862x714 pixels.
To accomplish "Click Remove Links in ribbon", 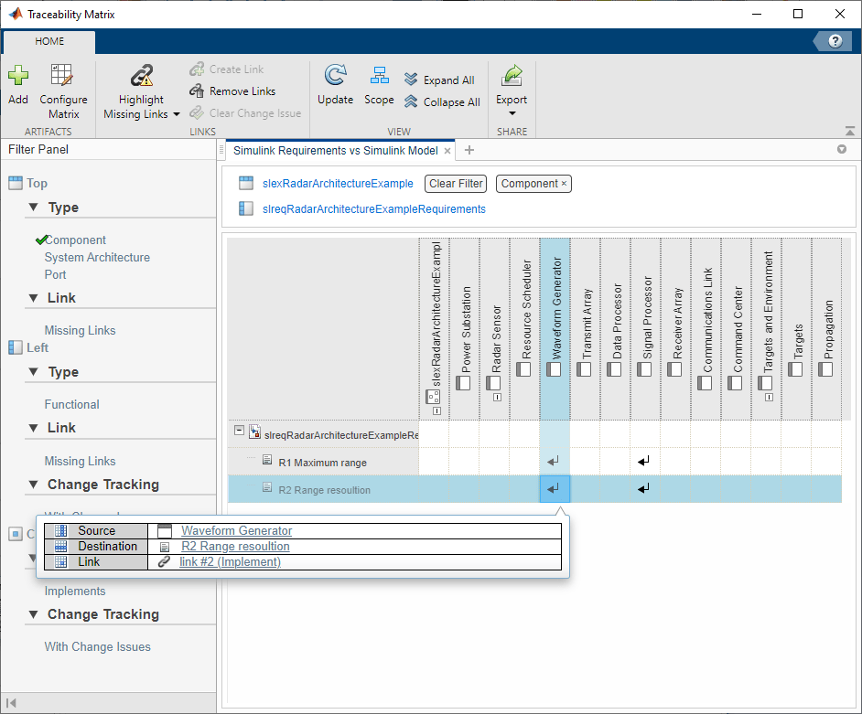I will [232, 91].
